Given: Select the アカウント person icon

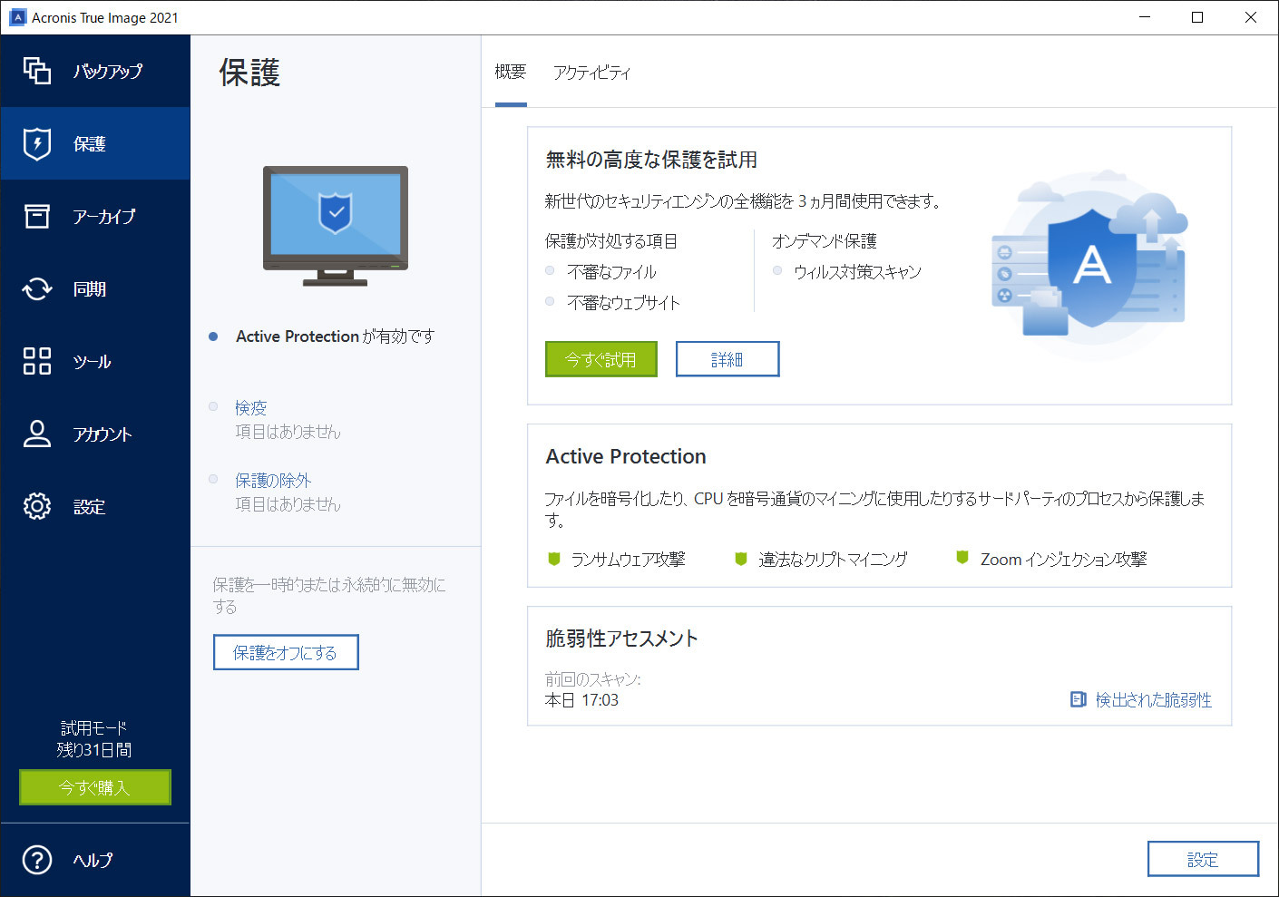Looking at the screenshot, I should [37, 434].
